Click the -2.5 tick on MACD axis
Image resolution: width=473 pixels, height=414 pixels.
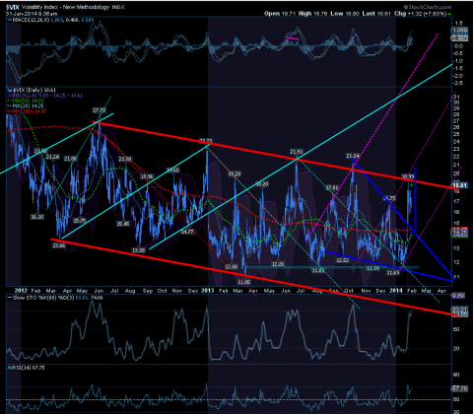[x=458, y=83]
